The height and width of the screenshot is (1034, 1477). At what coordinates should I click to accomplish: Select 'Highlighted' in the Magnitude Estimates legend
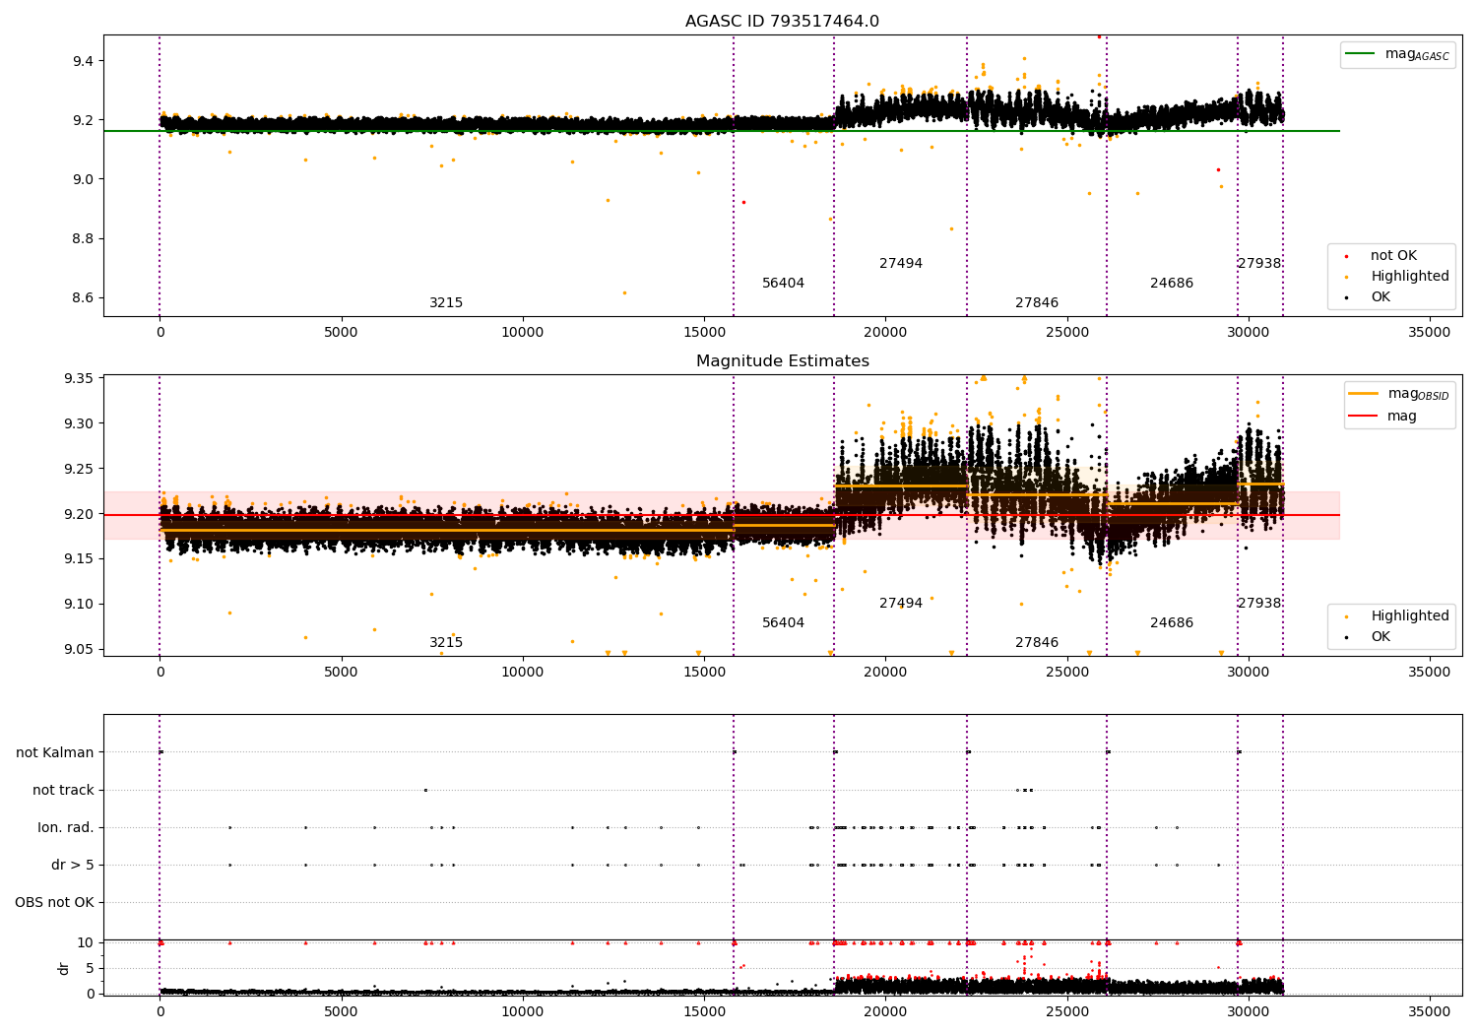[x=1410, y=616]
